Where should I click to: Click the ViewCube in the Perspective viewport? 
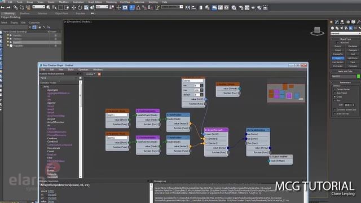[x=317, y=31]
